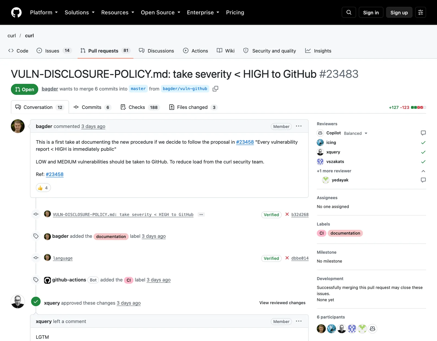
Task: Expand the Solutions menu
Action: pyautogui.click(x=79, y=13)
